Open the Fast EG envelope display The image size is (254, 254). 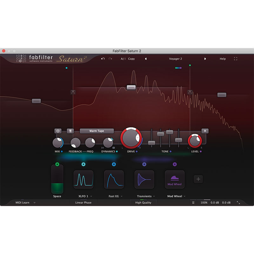click(114, 179)
